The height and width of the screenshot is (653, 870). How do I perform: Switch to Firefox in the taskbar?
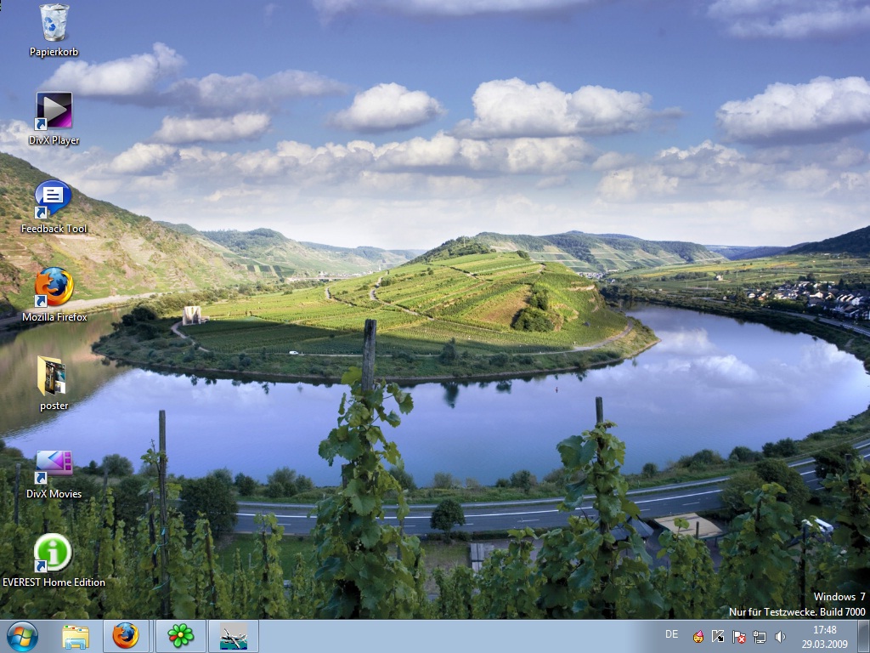tap(126, 636)
